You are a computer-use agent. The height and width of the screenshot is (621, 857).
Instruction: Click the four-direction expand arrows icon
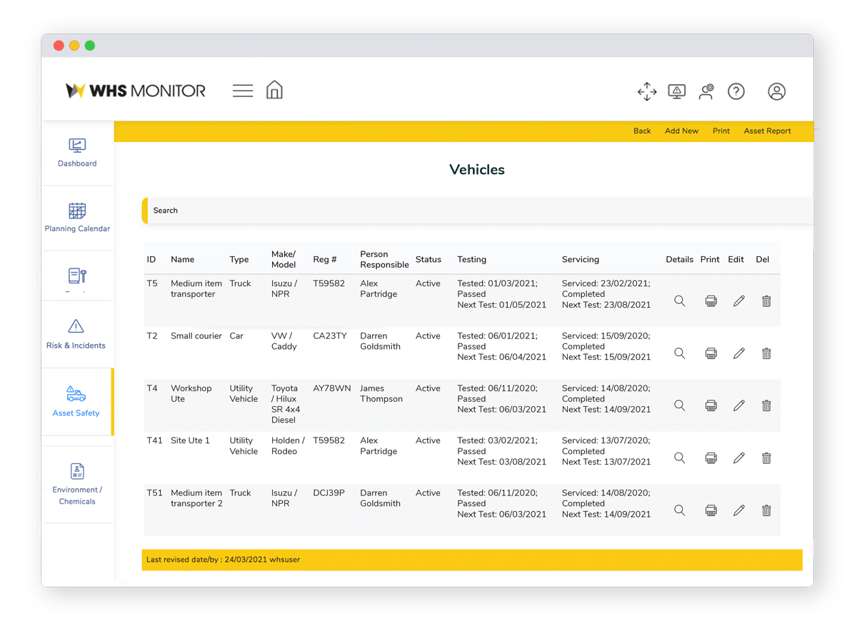647,91
